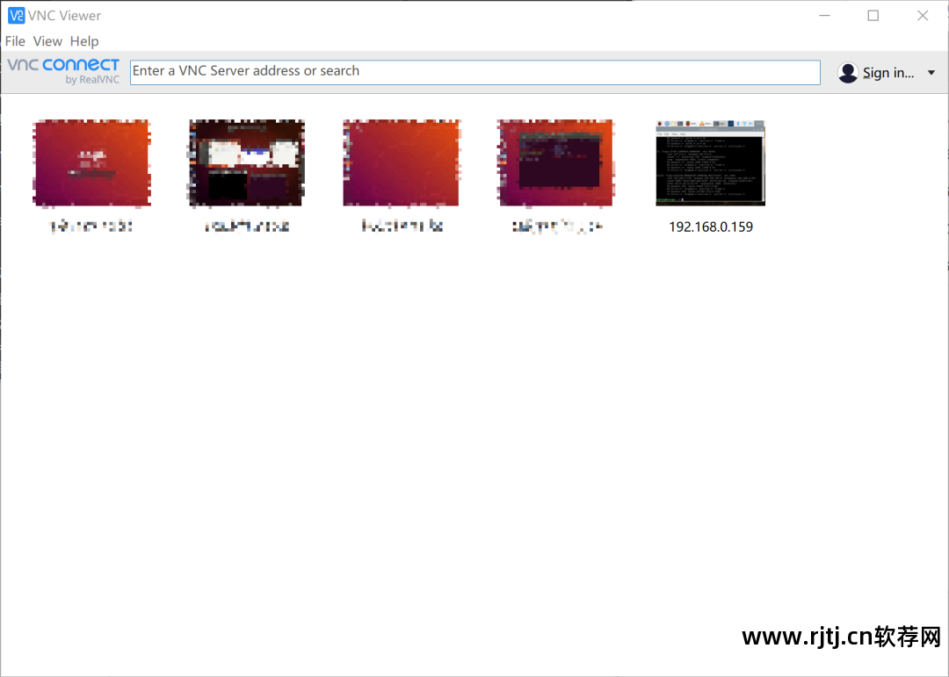Click the VNC Connect by RealVNC logo
Image resolution: width=949 pixels, height=677 pixels.
coord(63,70)
